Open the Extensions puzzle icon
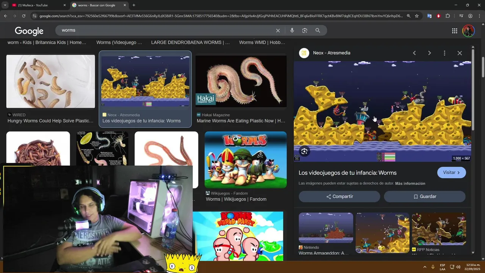This screenshot has height=273, width=485. coord(448,16)
